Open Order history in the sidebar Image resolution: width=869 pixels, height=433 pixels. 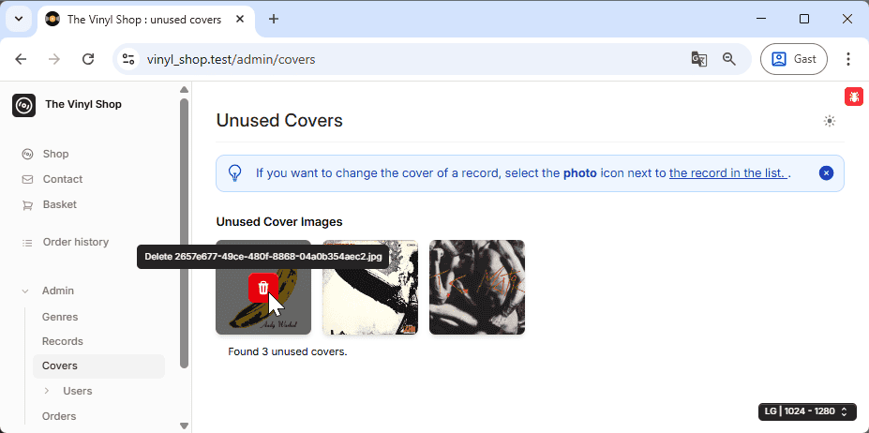point(75,242)
